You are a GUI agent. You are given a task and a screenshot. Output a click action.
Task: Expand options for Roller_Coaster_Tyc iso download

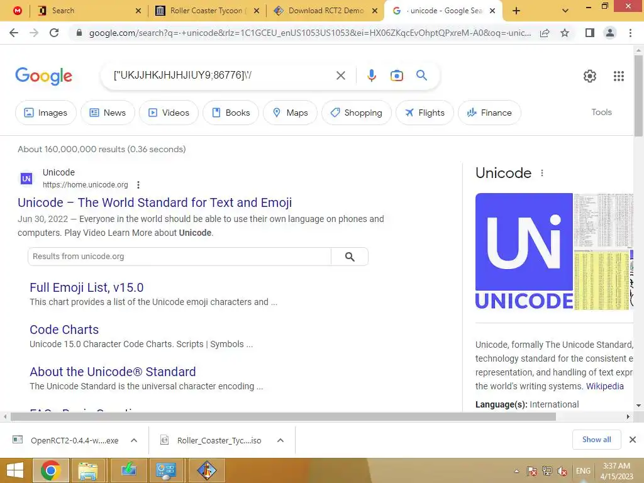click(x=280, y=440)
